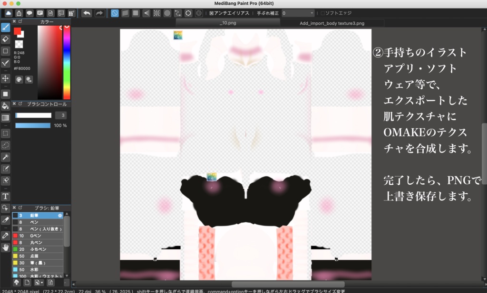Click the transparent color swatch
487x293 pixels.
point(19,44)
